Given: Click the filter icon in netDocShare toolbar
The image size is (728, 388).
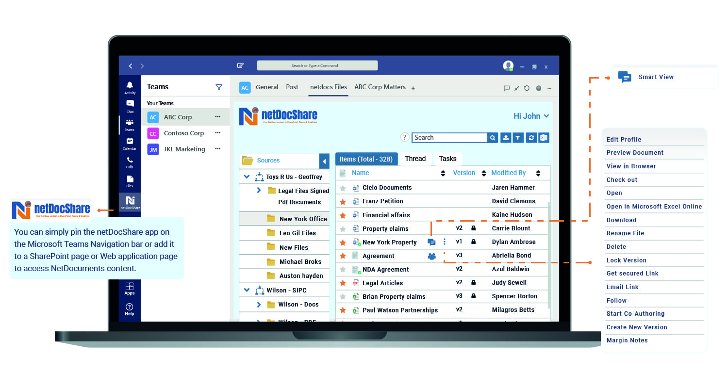Looking at the screenshot, I should [518, 138].
